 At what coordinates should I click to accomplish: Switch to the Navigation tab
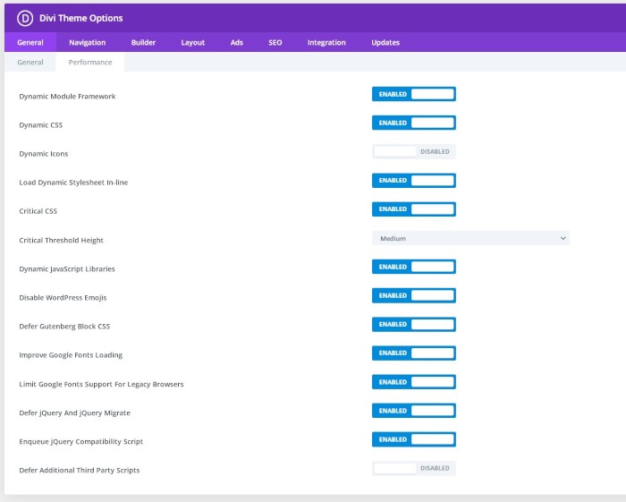87,42
